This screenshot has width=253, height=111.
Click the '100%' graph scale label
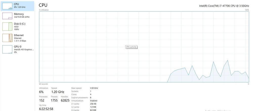pos(247,10)
